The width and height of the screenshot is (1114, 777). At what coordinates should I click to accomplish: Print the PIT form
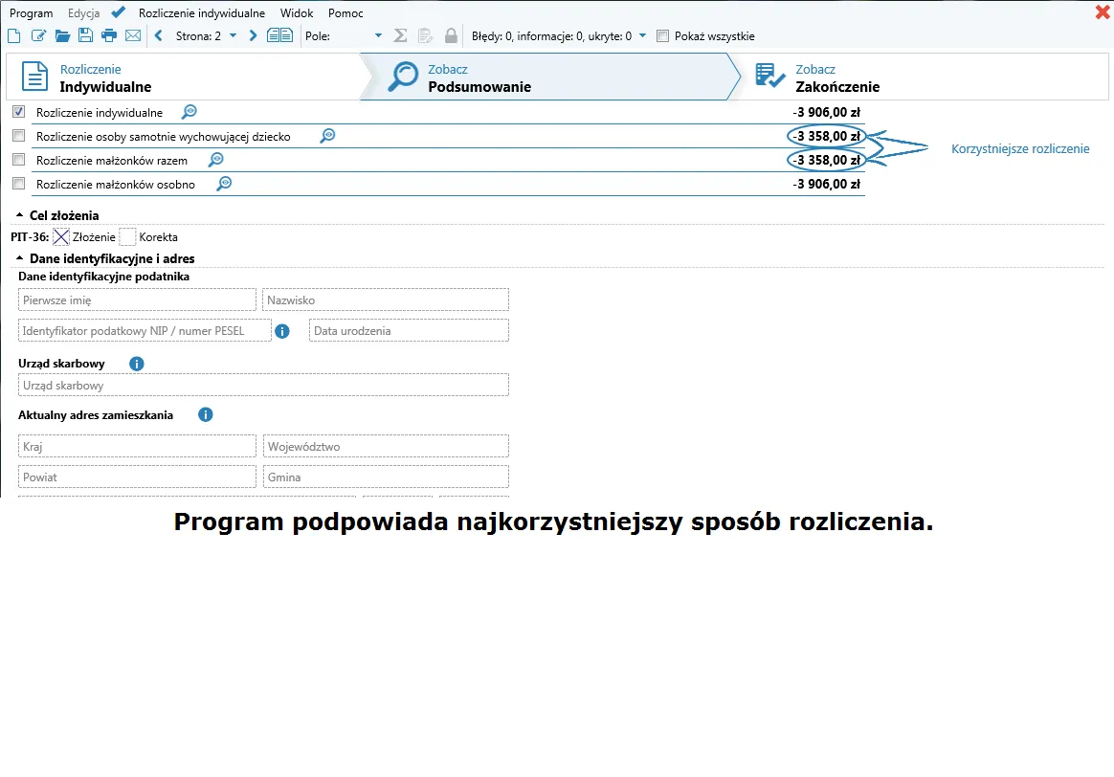pyautogui.click(x=109, y=36)
